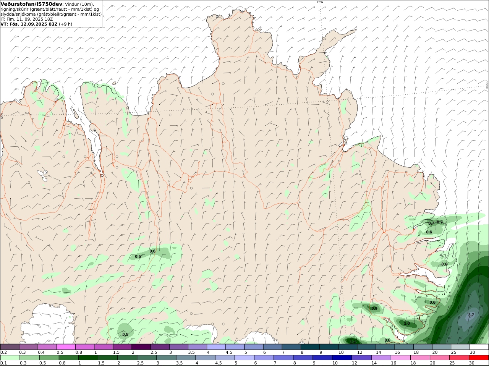Click the N99 label on the right map edge
489x366 pixels.
[x=487, y=86]
